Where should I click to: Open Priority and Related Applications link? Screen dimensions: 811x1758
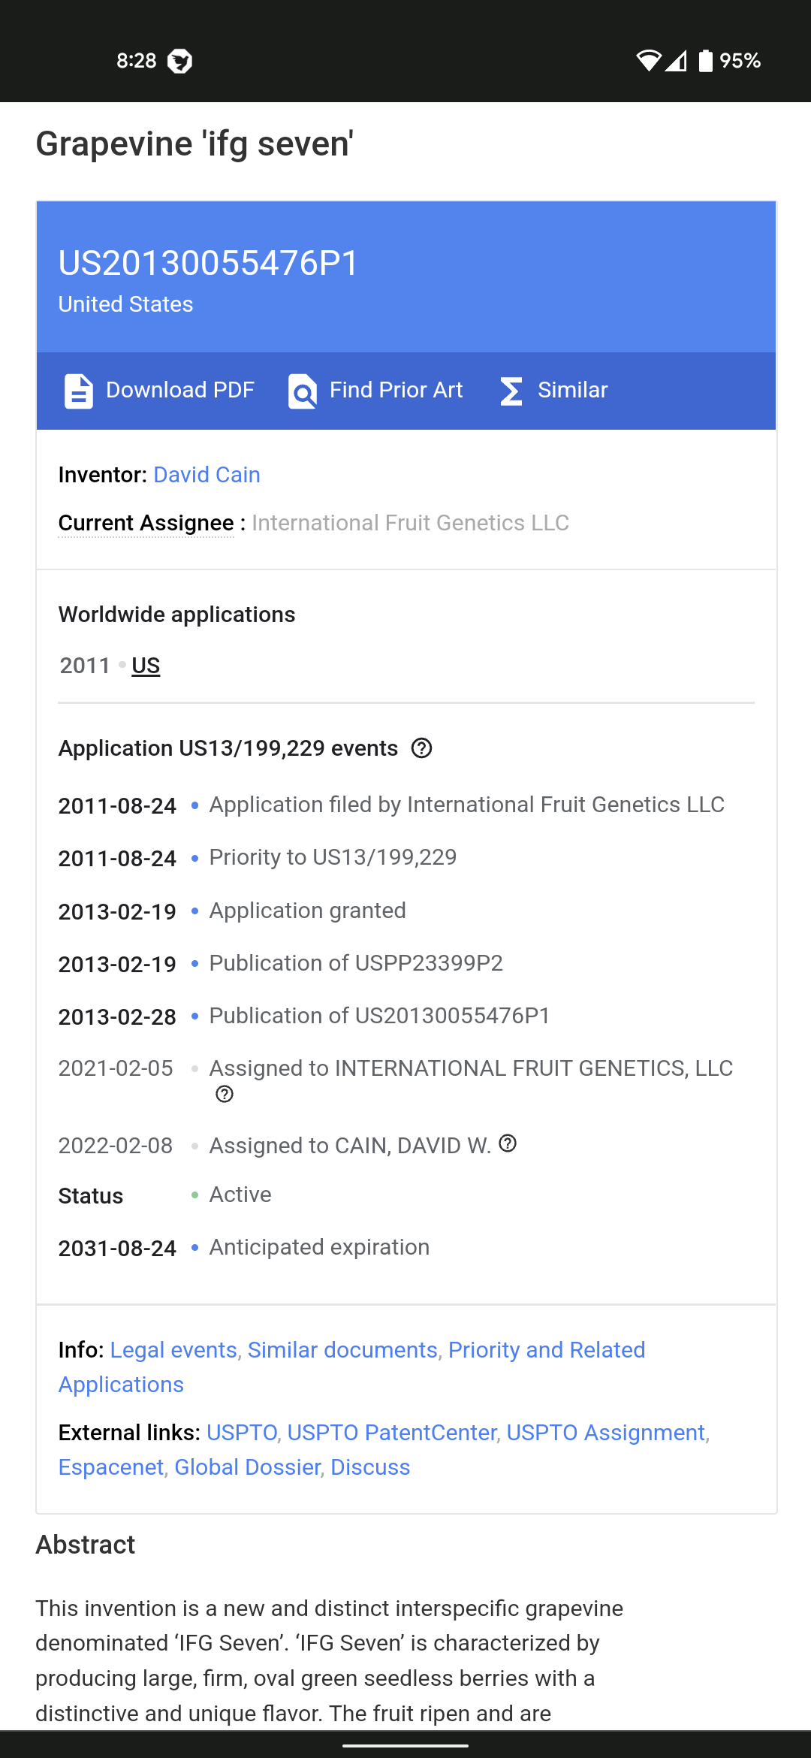tap(351, 1367)
